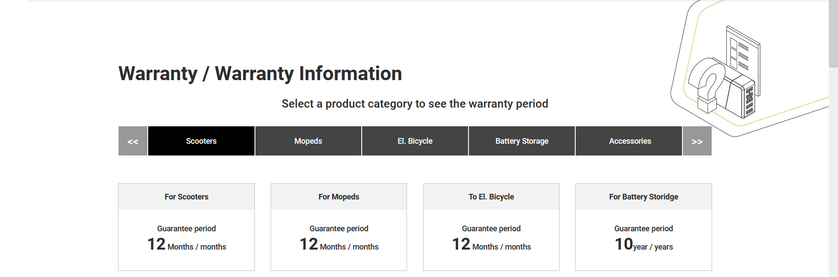The width and height of the screenshot is (838, 277).
Task: Click the 12 months value under Scooters
Action: (187, 245)
